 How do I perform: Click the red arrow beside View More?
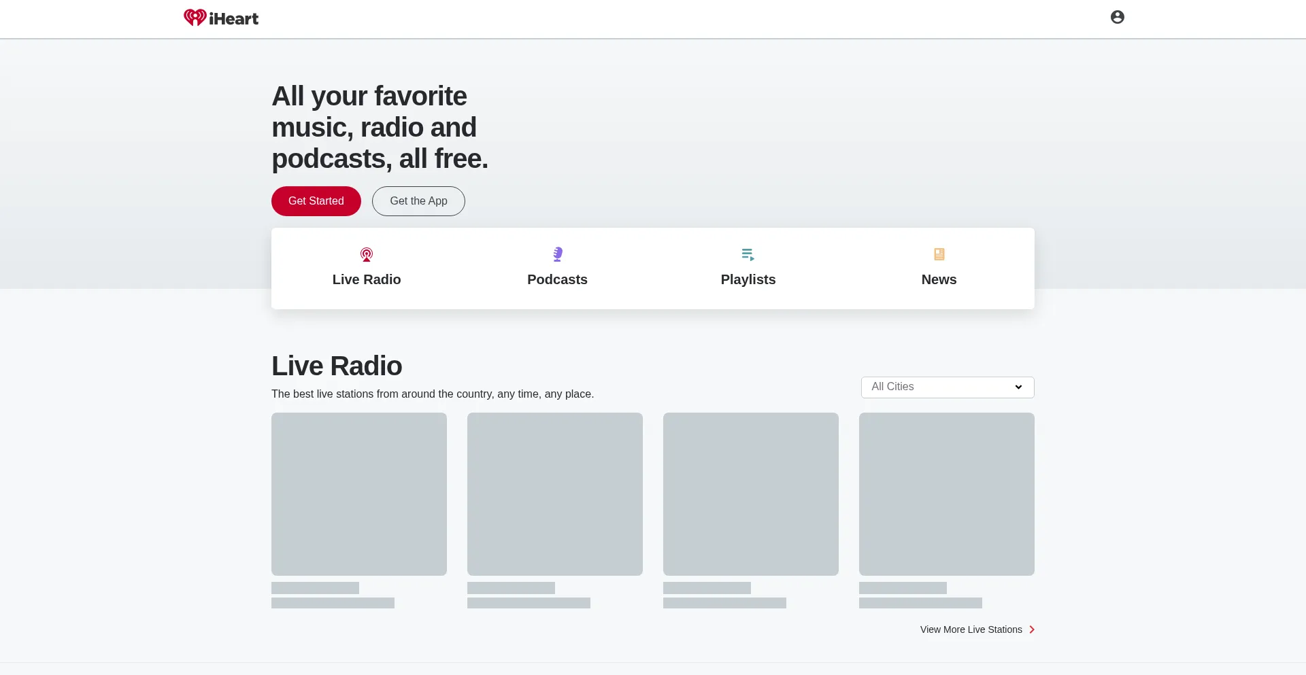1032,629
